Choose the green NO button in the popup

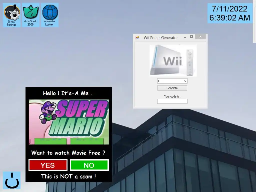tap(89, 165)
